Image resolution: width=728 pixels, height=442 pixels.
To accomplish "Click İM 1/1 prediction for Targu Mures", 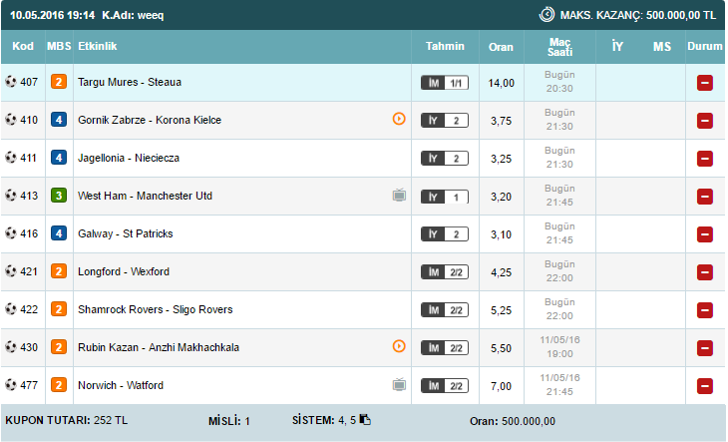I will pyautogui.click(x=445, y=83).
